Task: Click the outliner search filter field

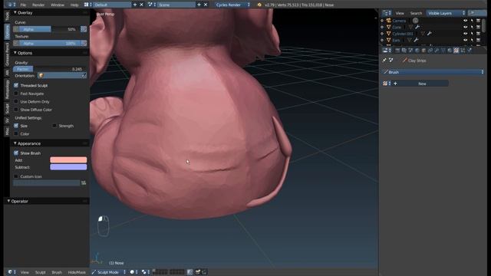Action: click(x=477, y=13)
